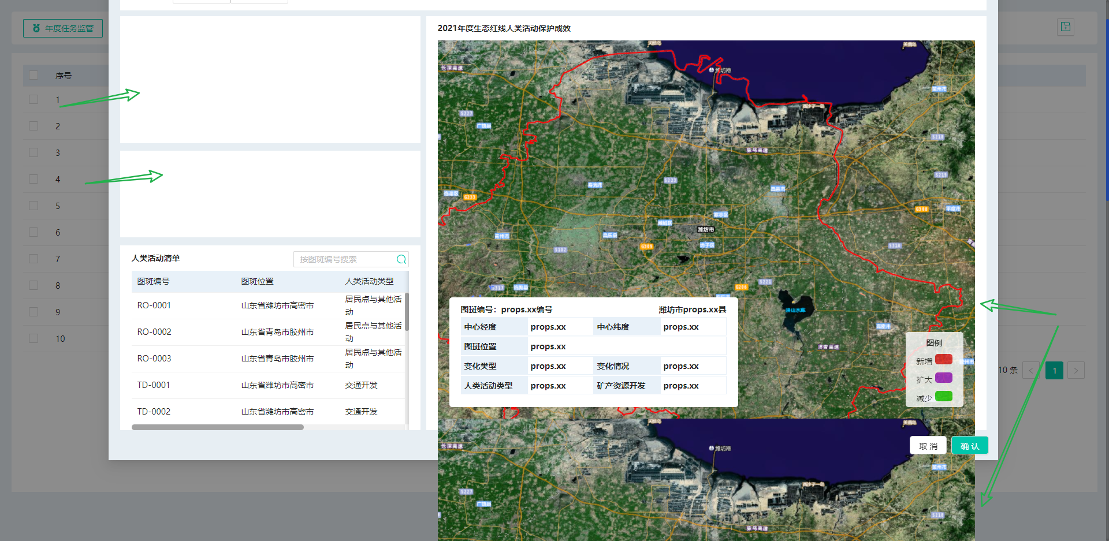Click the 人类活动类型 column header
Viewport: 1109px width, 541px height.
369,281
